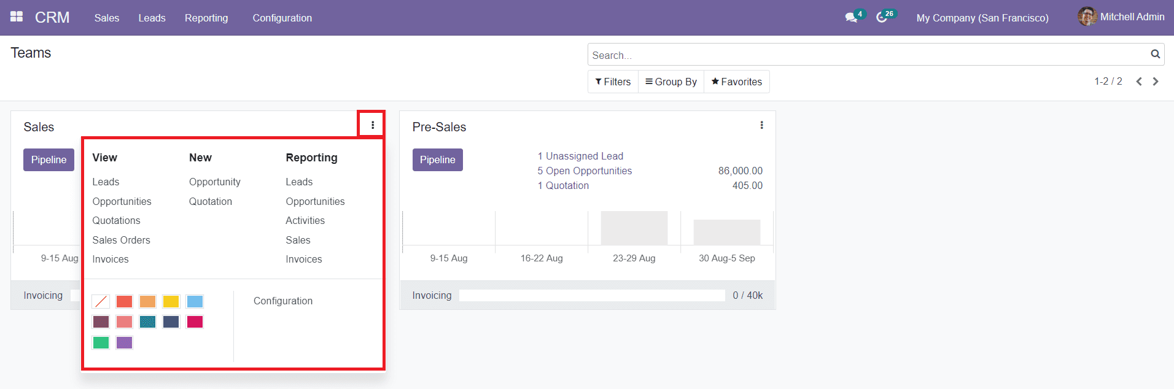The height and width of the screenshot is (389, 1174).
Task: Open the Configuration menu in navbar
Action: [x=282, y=18]
